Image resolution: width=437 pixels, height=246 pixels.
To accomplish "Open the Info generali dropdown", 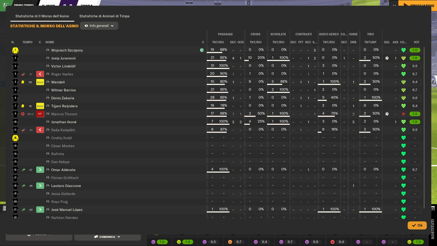I will (x=99, y=26).
